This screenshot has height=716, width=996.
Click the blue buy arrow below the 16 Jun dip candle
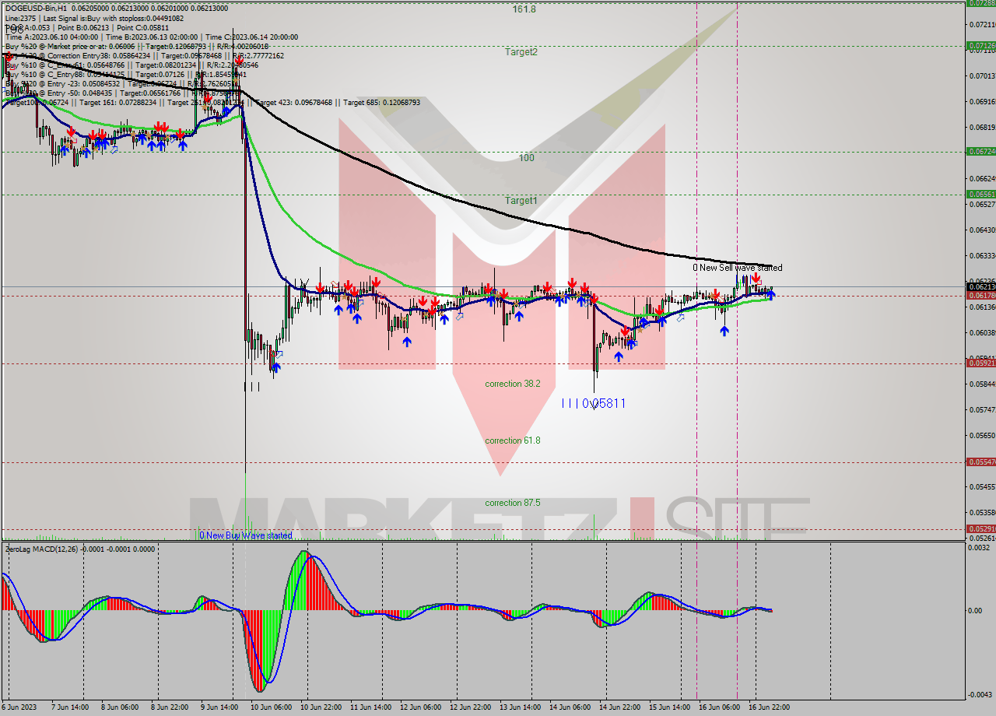click(724, 331)
